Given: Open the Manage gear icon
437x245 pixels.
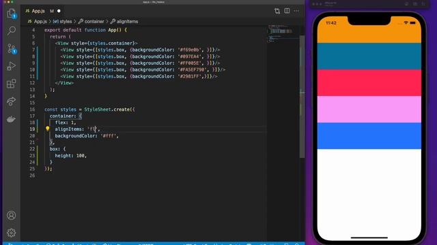Looking at the screenshot, I should (11, 233).
